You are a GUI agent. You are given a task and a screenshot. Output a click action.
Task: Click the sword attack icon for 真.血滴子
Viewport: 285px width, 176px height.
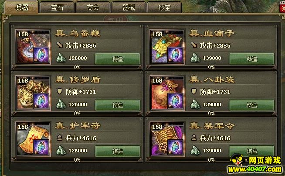click(x=194, y=45)
